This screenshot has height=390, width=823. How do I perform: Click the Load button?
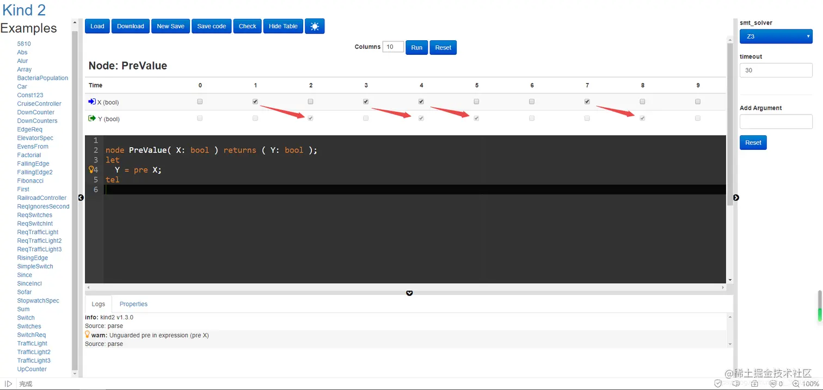pyautogui.click(x=97, y=26)
